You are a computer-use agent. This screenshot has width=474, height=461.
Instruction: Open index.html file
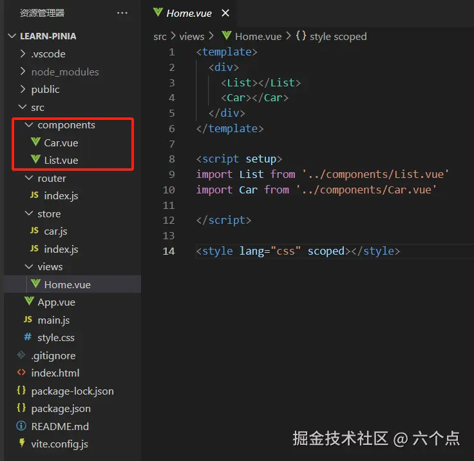coord(55,373)
